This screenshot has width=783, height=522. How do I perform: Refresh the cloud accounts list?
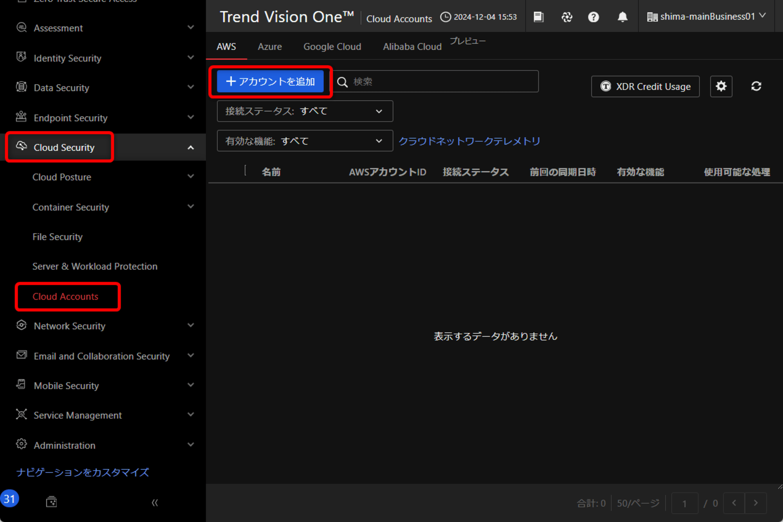(x=756, y=86)
